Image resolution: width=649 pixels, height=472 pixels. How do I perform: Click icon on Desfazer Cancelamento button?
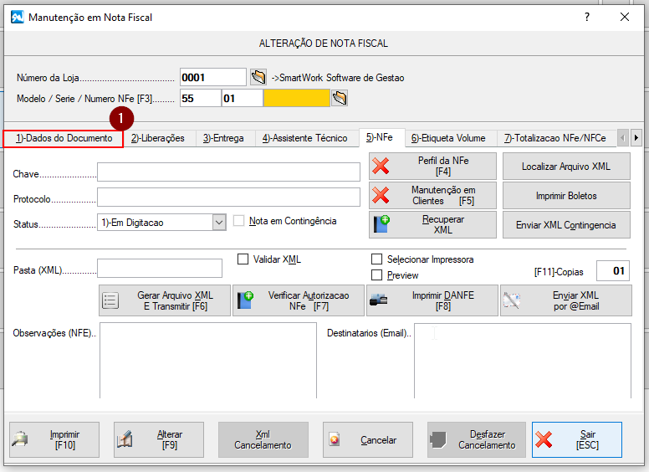(438, 439)
